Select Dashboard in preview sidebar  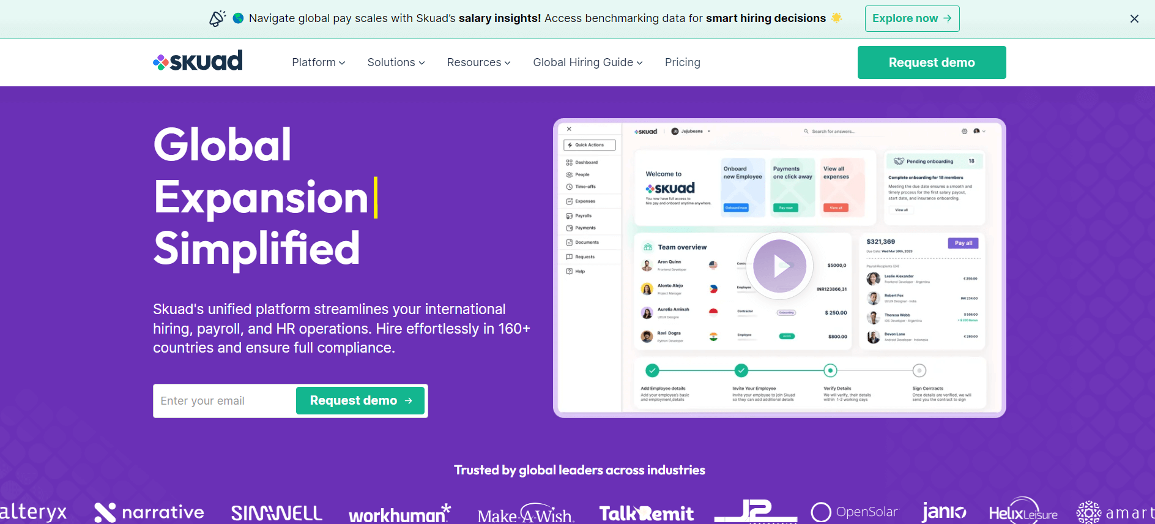coord(582,162)
